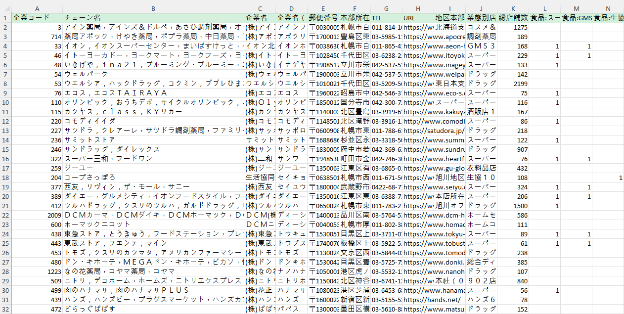This screenshot has width=624, height=314.
Task: Select row 32 header
Action: click(5, 309)
